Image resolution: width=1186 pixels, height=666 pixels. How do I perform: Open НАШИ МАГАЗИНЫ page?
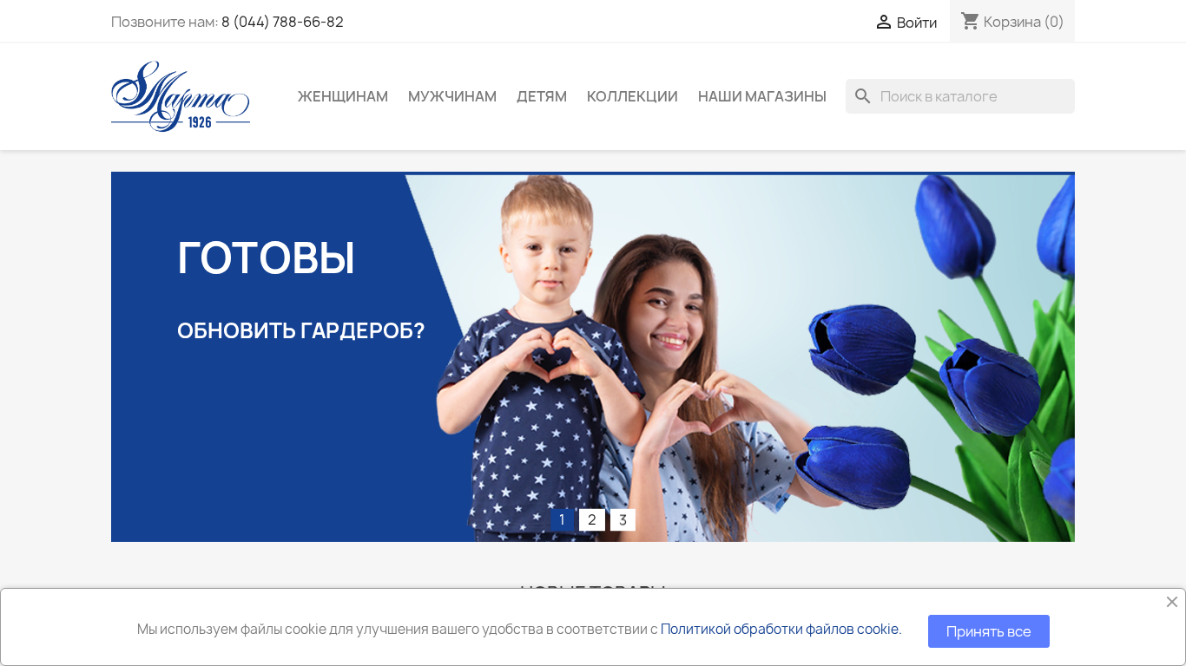click(x=762, y=96)
